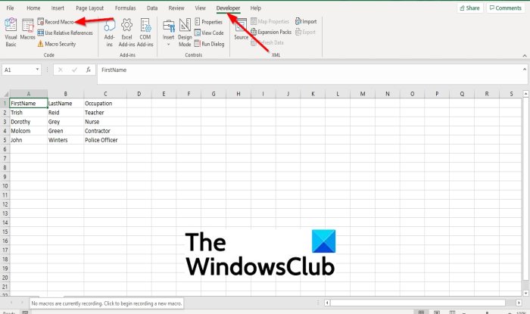Viewport: 530px width, 314px height.
Task: Select the cell containing Nurse
Action: pos(105,122)
